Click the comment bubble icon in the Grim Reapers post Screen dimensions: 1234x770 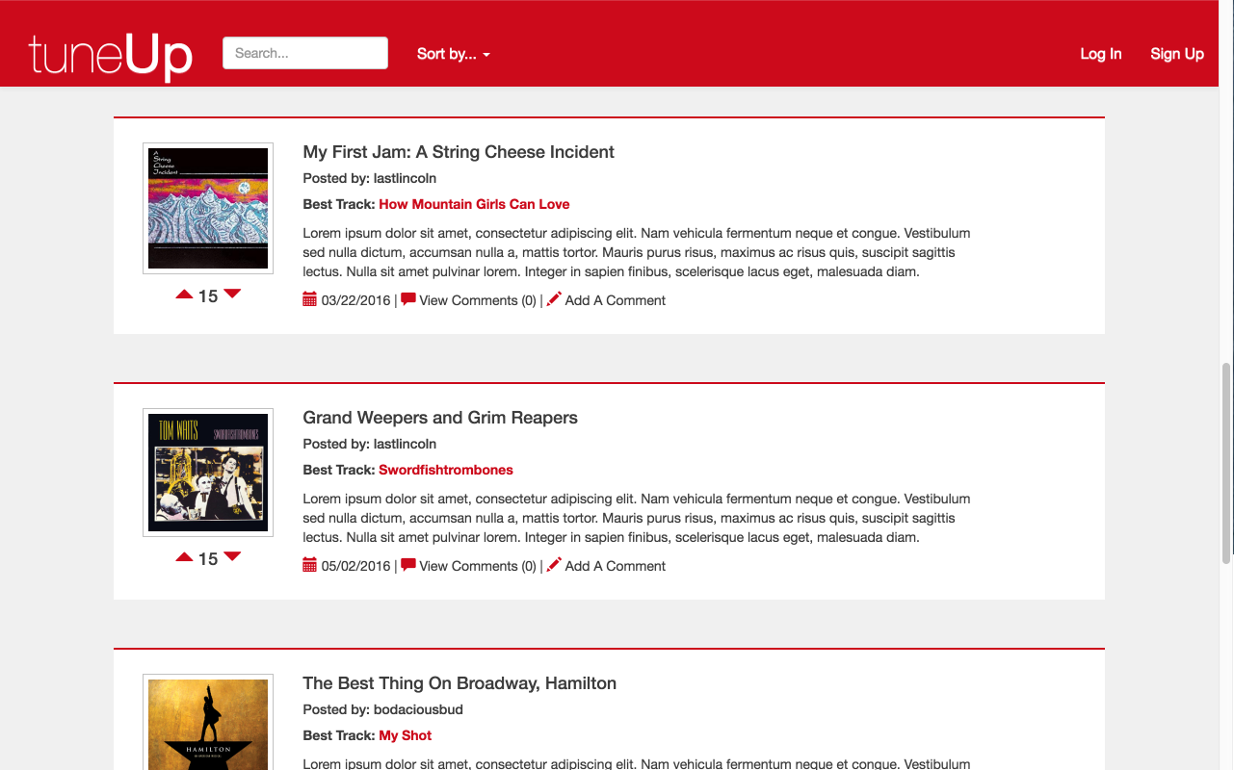click(x=408, y=565)
